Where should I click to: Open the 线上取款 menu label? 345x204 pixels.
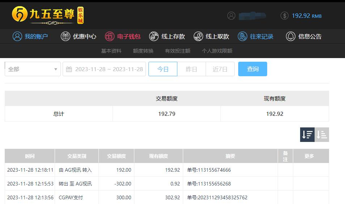(x=217, y=36)
